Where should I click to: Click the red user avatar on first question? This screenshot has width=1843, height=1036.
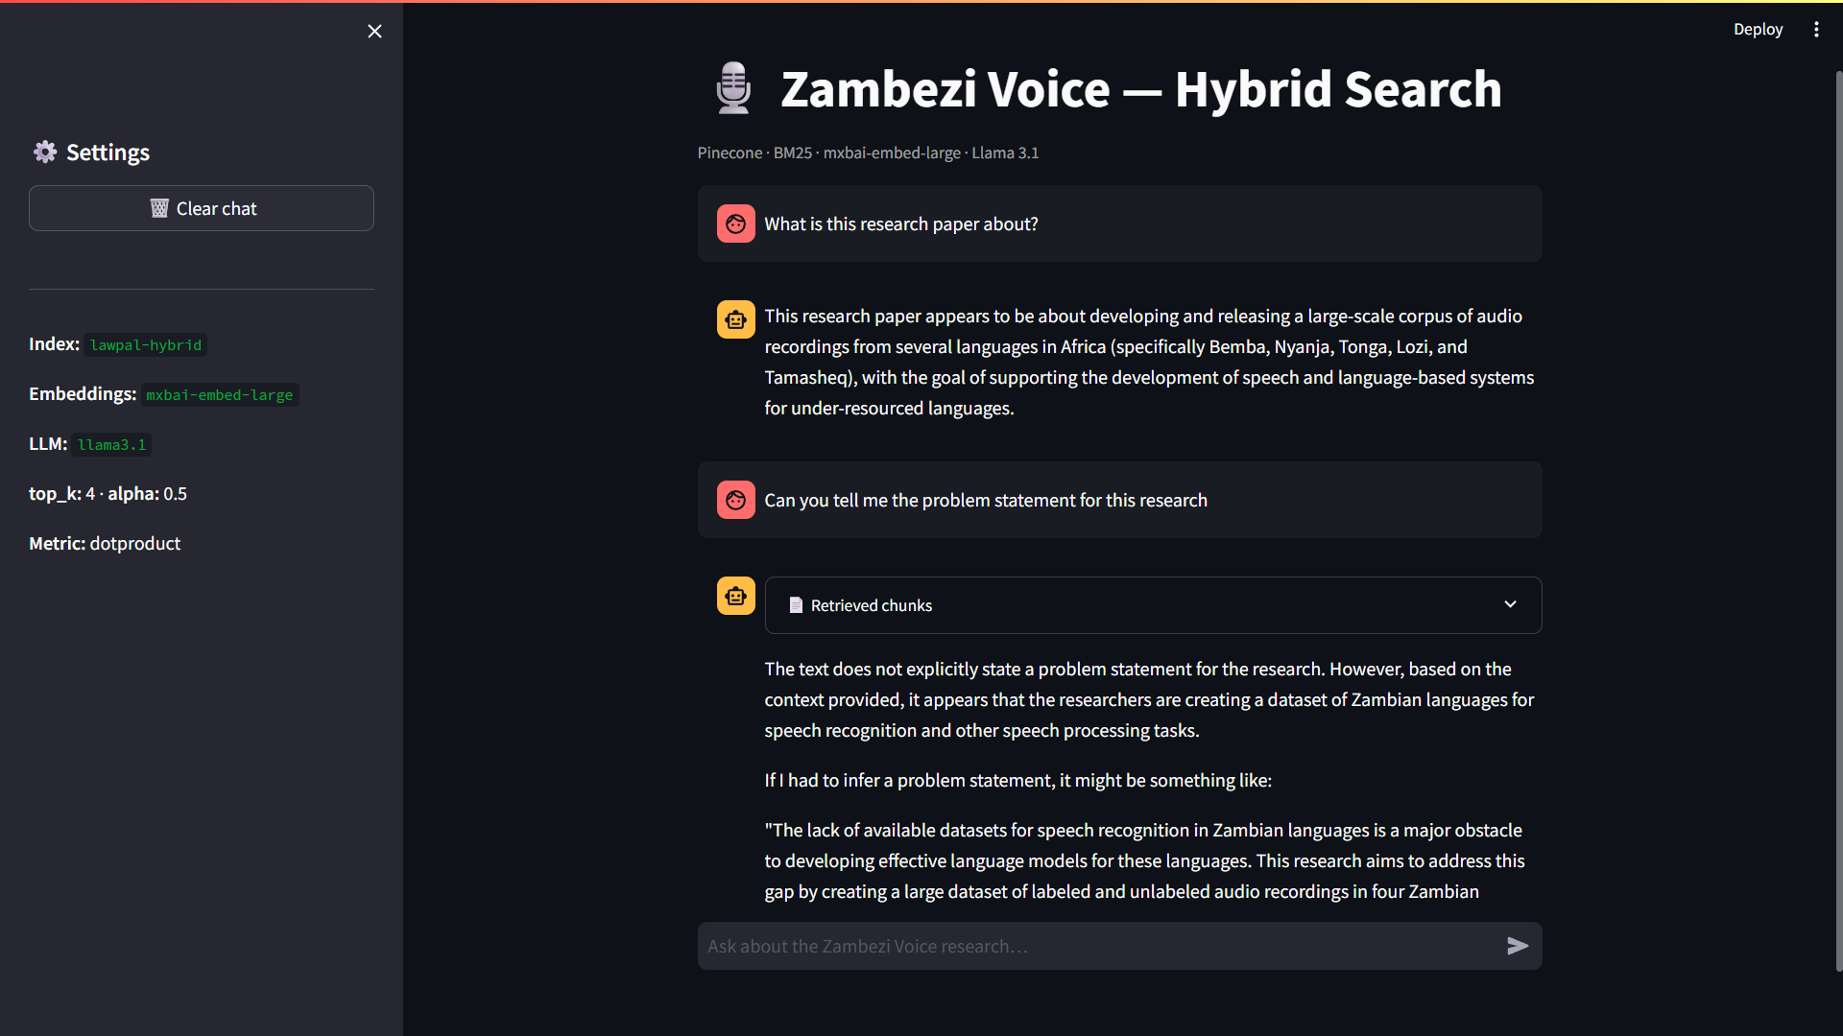click(x=735, y=224)
